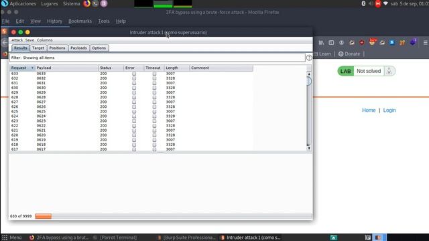Switch to 2FA bypass Firefox taskbar entry
Screen dimensions: 429x241
click(x=59, y=238)
